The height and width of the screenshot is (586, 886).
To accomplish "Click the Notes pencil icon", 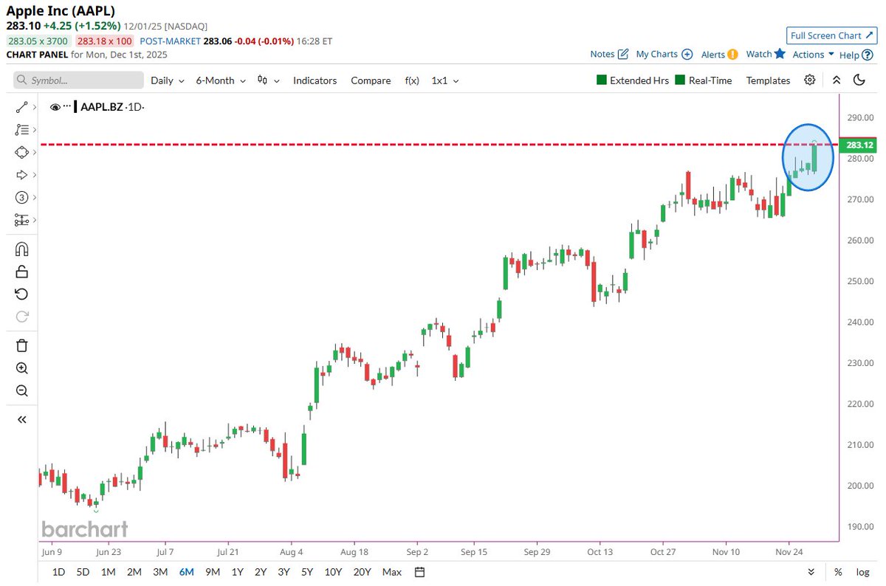I will pos(622,54).
